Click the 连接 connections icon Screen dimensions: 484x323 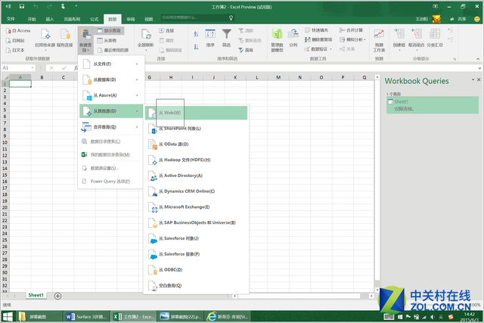162,30
